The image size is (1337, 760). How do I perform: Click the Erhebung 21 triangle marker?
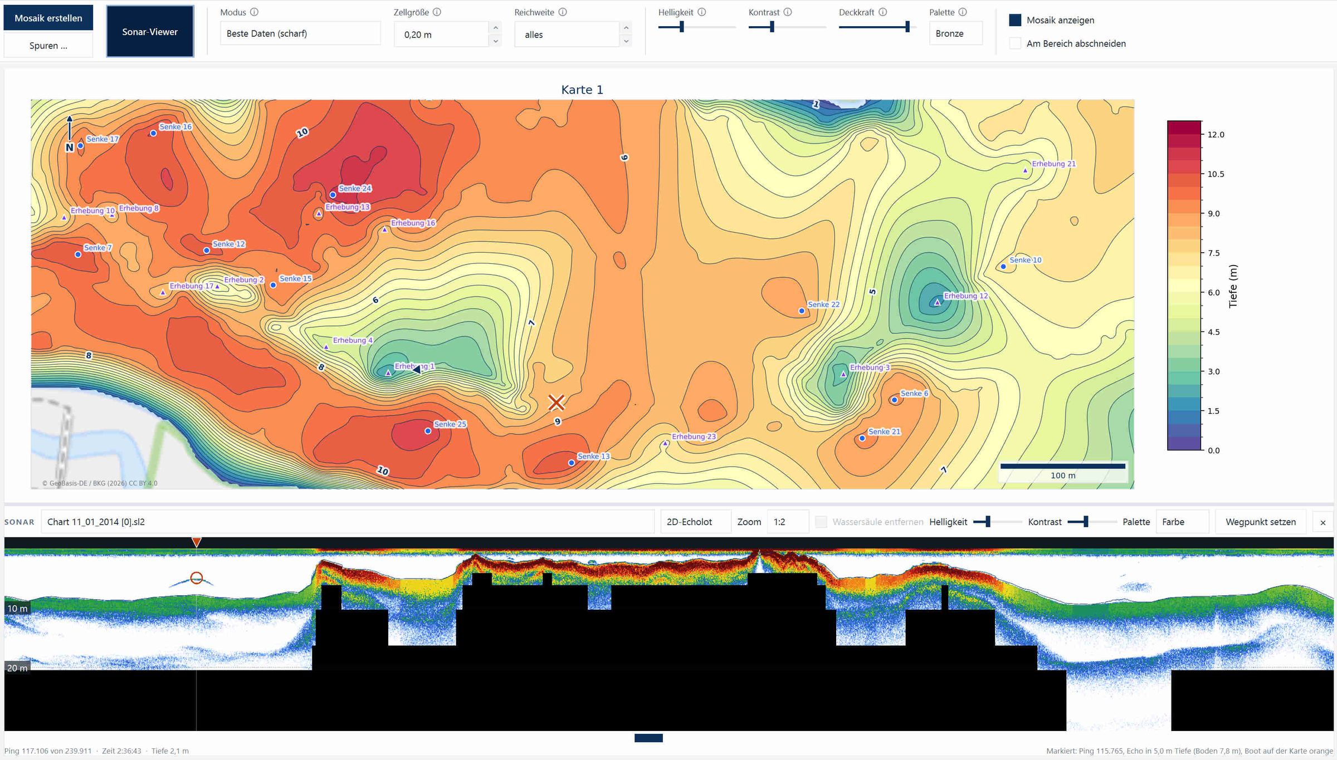tap(1026, 170)
